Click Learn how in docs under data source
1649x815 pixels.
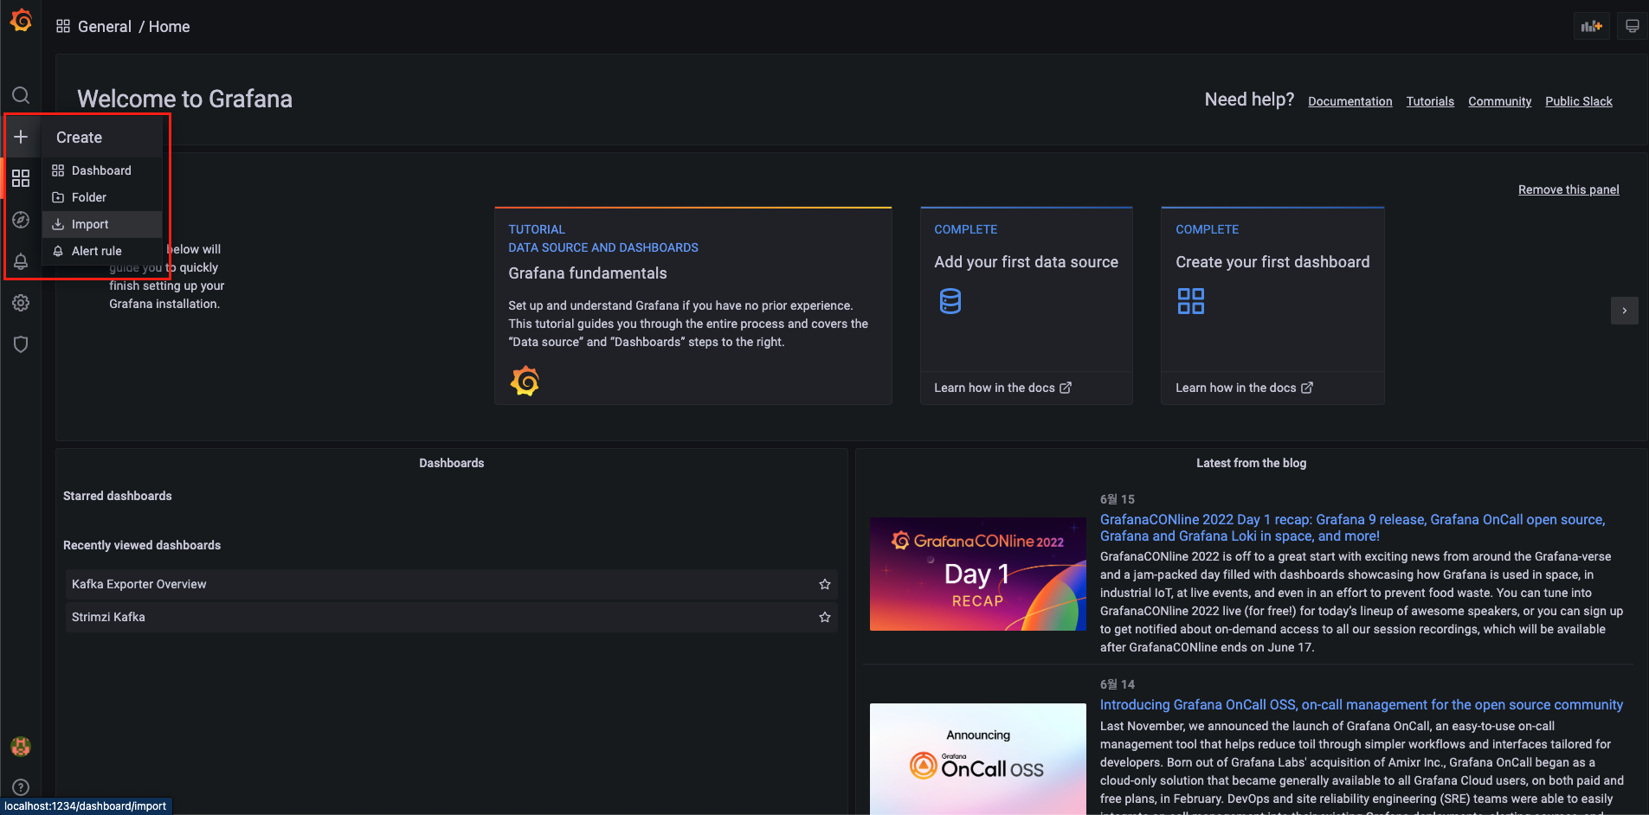[1002, 388]
